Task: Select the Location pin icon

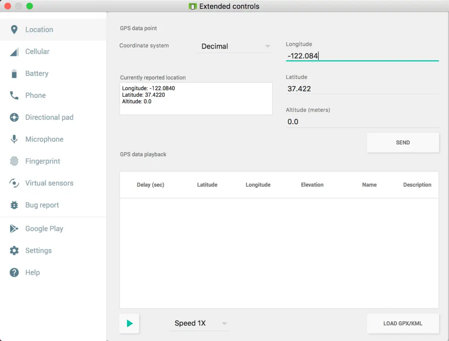Action: [x=14, y=29]
